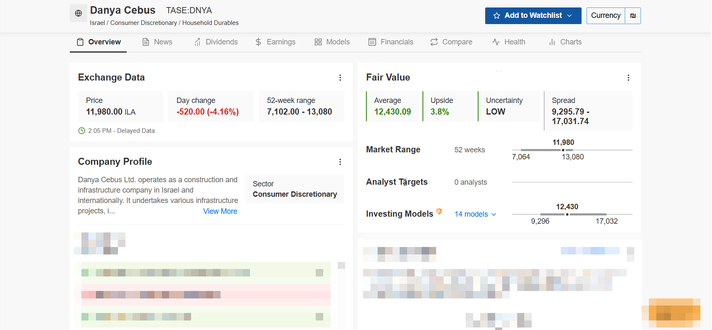The image size is (712, 330).
Task: Open the News tab
Action: [157, 42]
